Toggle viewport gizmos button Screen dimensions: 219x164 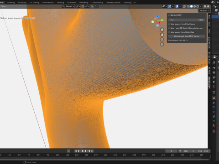click(170, 6)
